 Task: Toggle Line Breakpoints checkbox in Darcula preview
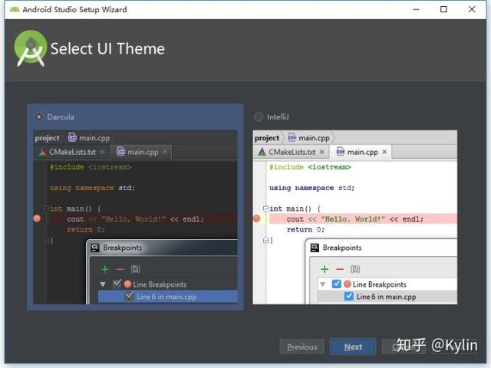tap(117, 284)
